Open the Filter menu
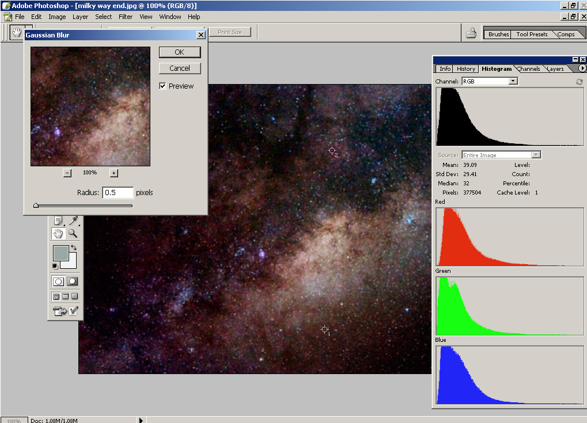Screen dimensions: 587x423 coord(126,17)
